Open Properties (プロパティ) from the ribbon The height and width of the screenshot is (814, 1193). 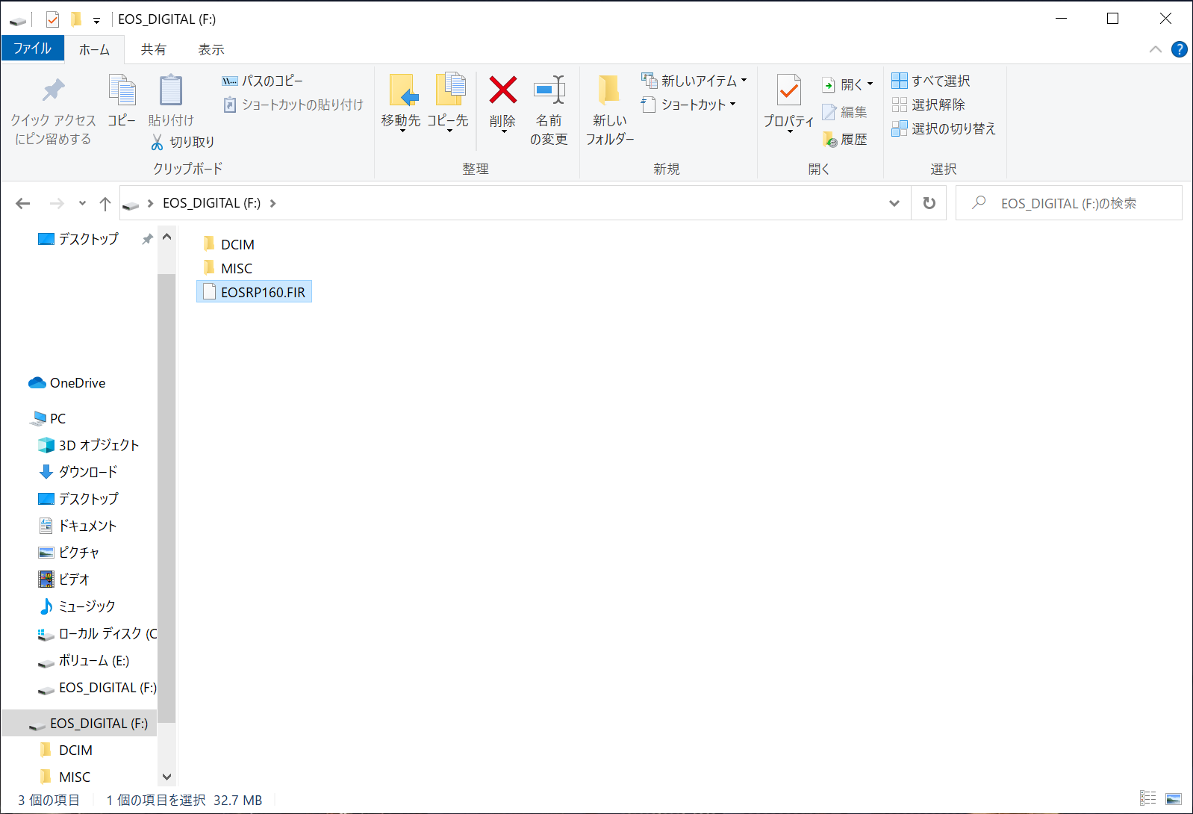click(x=788, y=91)
